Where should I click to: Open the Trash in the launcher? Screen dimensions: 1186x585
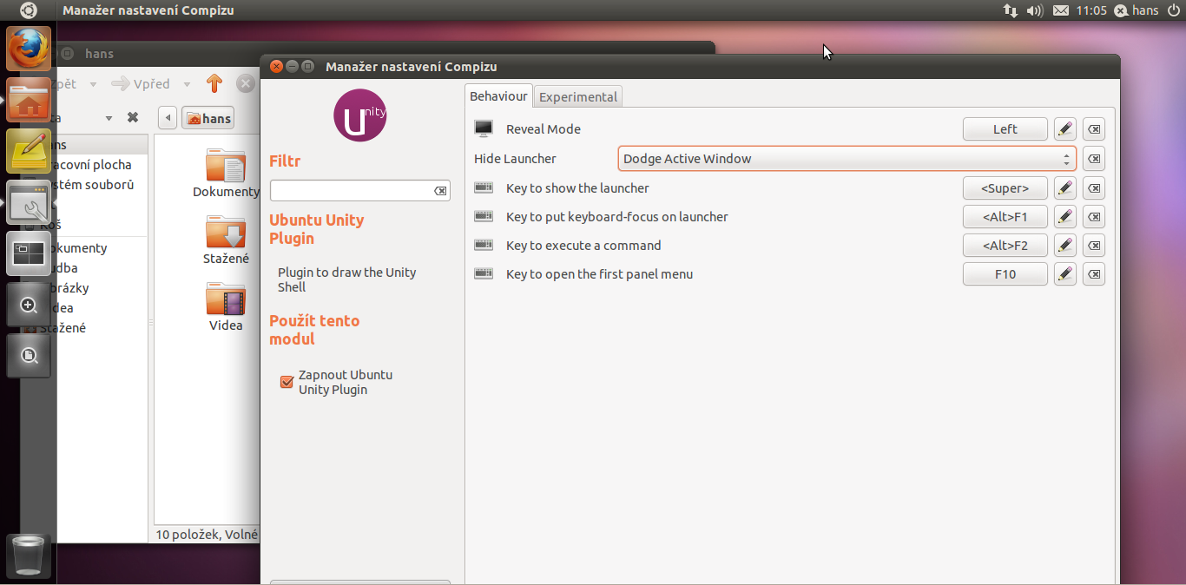pyautogui.click(x=29, y=555)
